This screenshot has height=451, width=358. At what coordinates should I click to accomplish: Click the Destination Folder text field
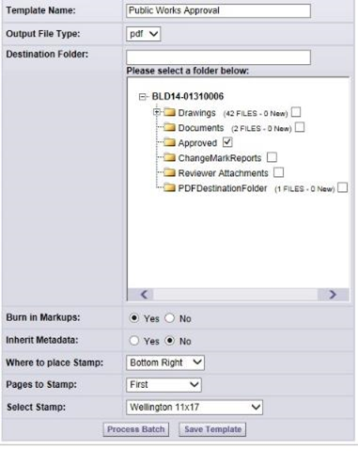click(x=218, y=57)
